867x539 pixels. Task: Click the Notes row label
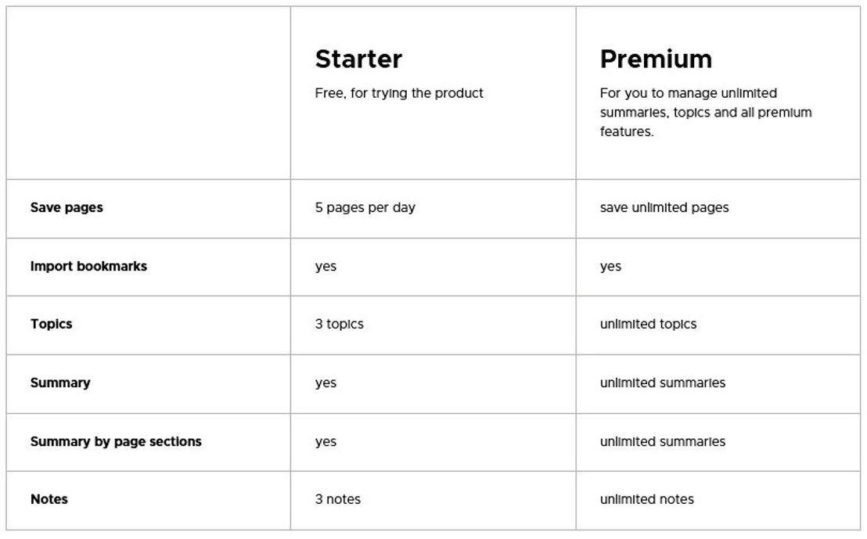49,499
